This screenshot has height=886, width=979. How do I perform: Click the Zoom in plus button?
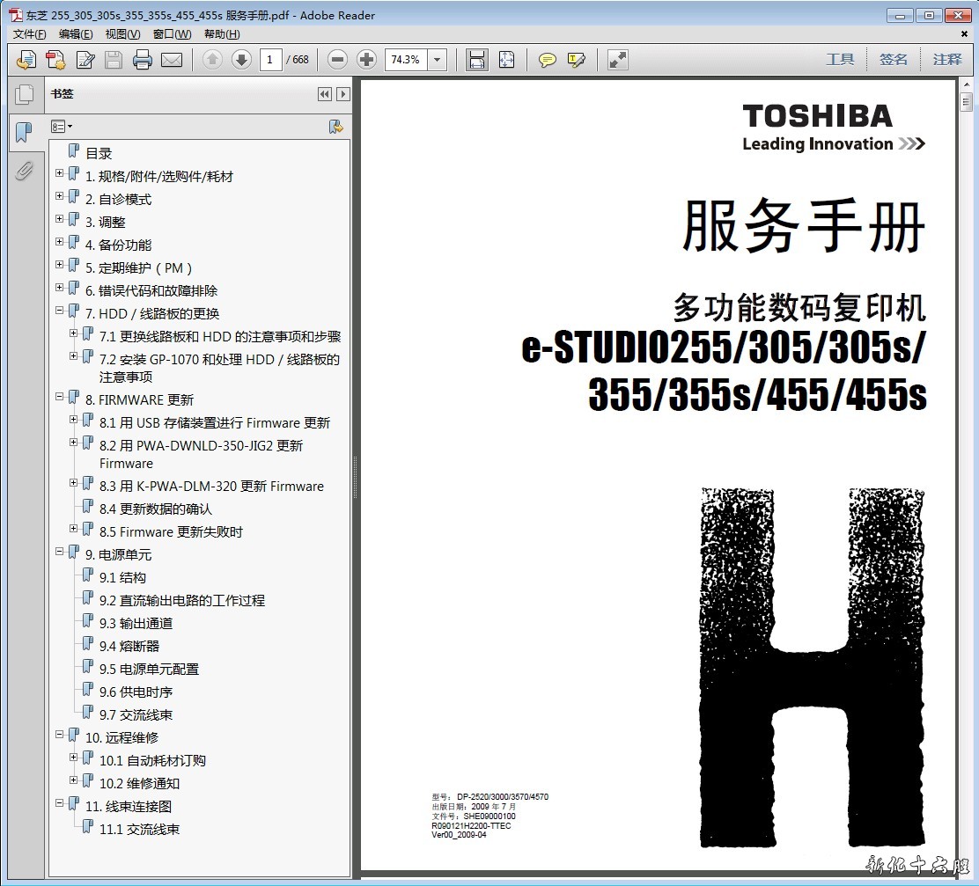point(367,60)
